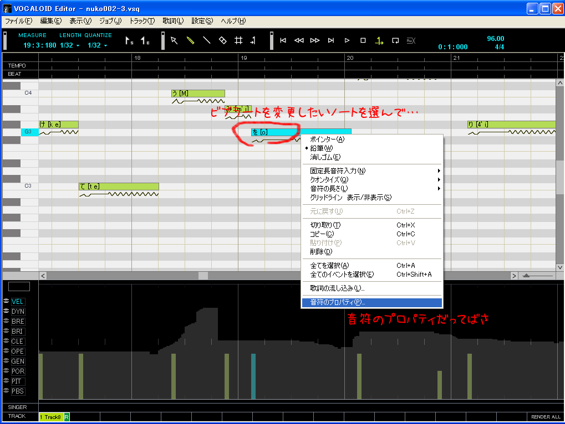Image resolution: width=565 pixels, height=424 pixels.
Task: Click the start marker icon
Action: 129,41
